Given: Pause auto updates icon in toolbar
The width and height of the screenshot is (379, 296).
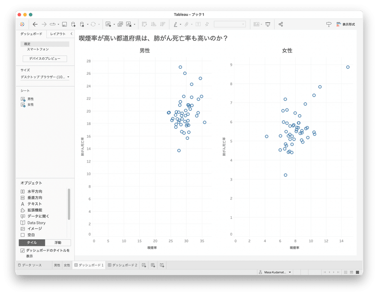Looking at the screenshot, I should point(82,24).
